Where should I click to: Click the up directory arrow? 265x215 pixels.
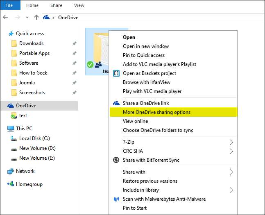[36, 18]
